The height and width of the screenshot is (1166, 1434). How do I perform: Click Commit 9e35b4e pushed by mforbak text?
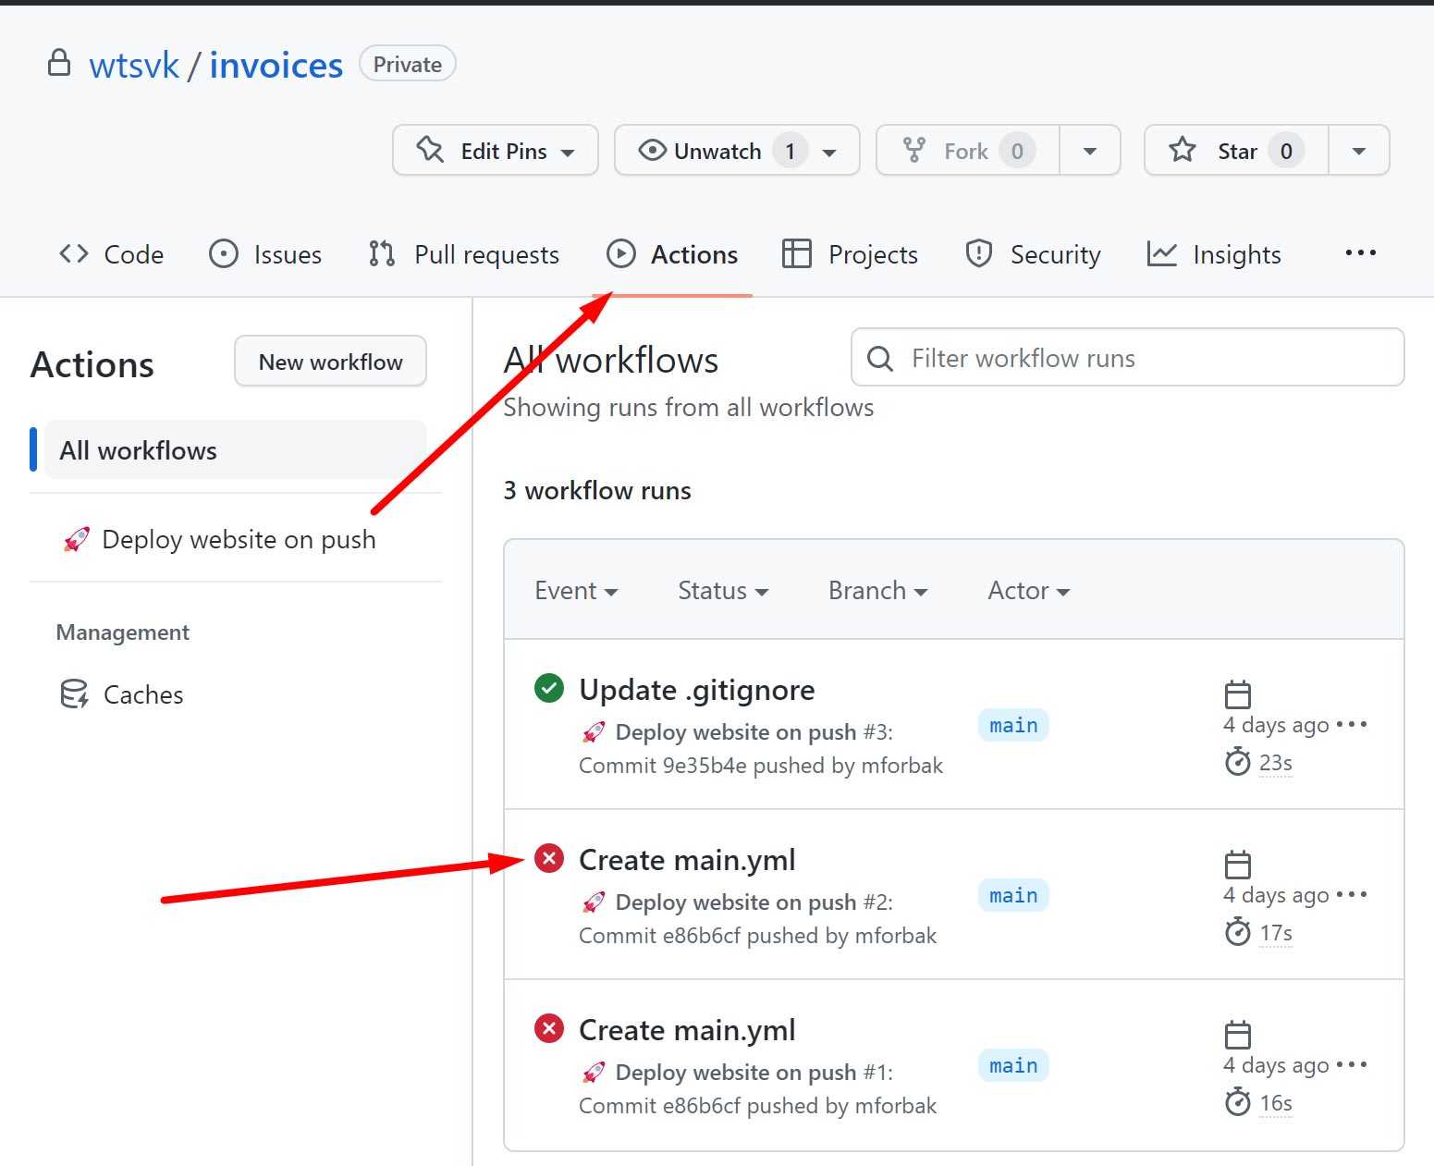[x=761, y=766]
